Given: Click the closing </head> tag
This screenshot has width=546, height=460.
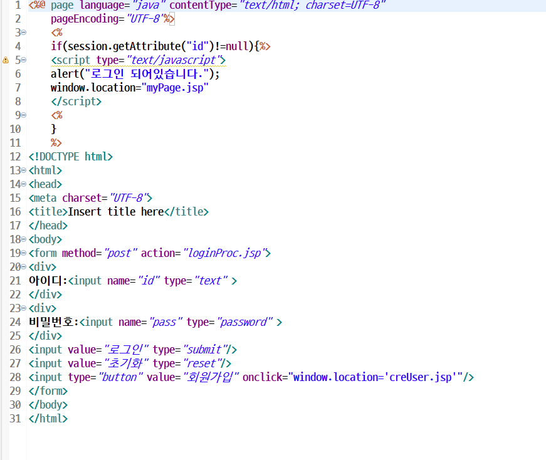Looking at the screenshot, I should [x=48, y=225].
